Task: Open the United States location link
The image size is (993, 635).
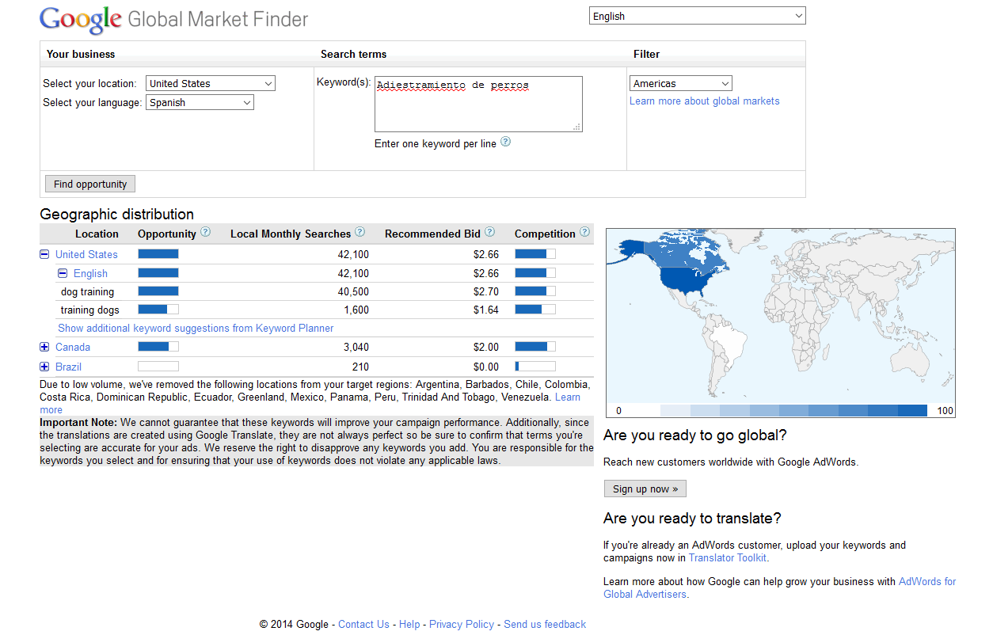Action: [86, 254]
